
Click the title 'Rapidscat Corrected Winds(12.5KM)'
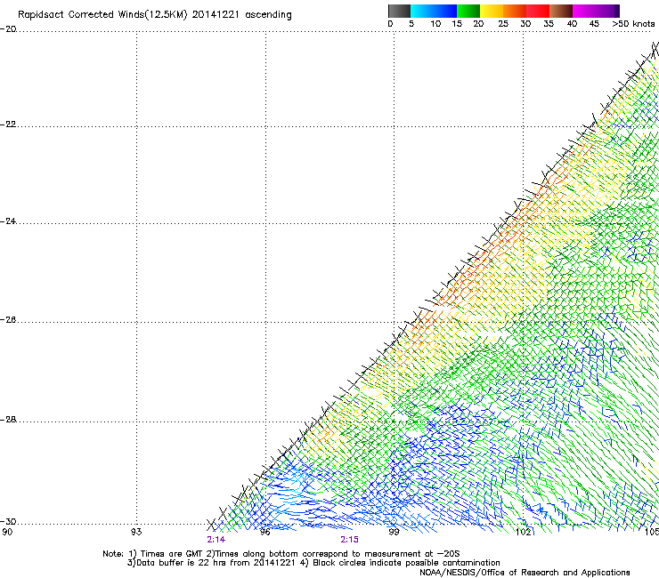[102, 15]
